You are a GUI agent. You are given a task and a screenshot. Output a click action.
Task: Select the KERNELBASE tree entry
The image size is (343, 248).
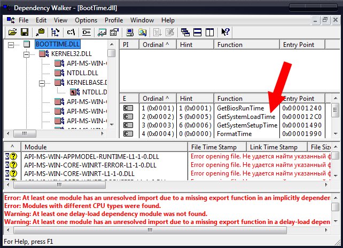[x=87, y=83]
